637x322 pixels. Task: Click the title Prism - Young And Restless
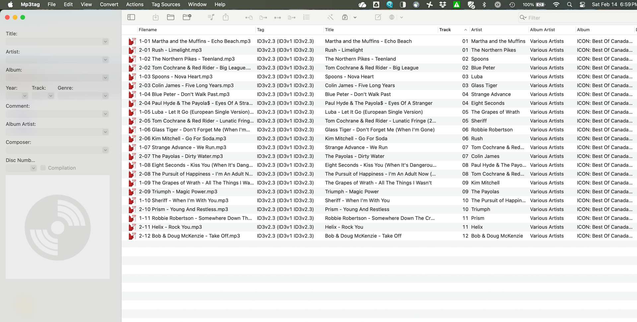coord(357,209)
